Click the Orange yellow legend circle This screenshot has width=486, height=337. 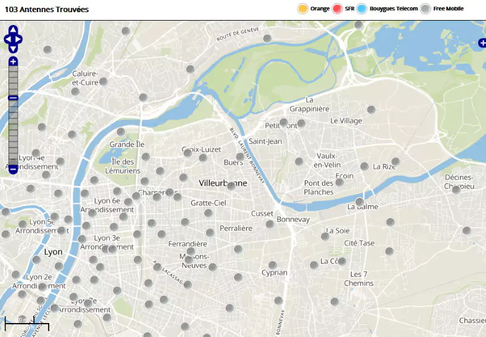pos(302,9)
